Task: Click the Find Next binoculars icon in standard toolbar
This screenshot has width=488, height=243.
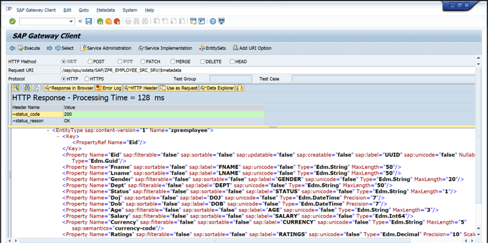Action: pyautogui.click(x=144, y=22)
